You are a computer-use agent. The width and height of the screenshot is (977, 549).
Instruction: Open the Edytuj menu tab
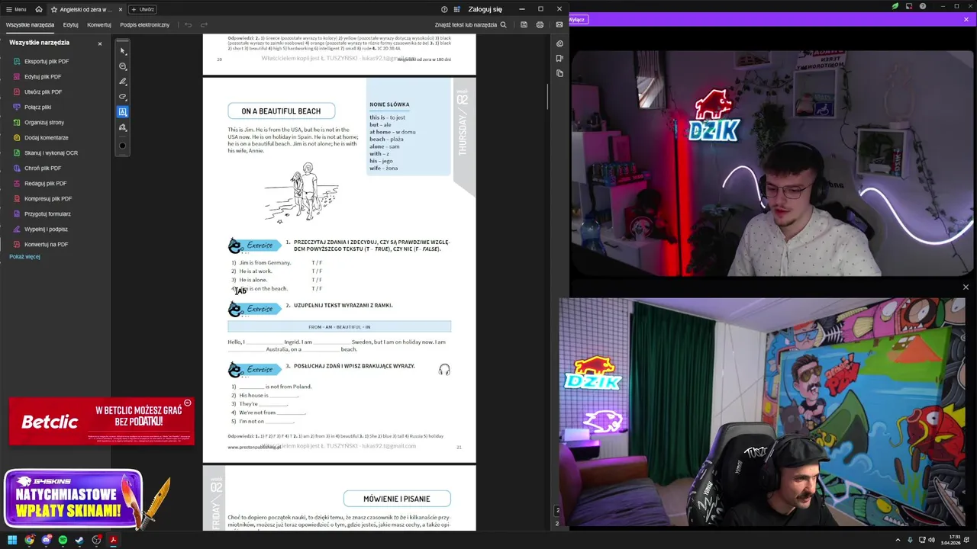[71, 24]
